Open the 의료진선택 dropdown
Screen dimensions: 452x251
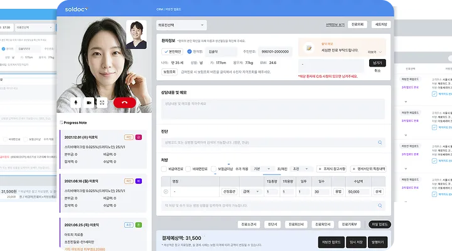tap(181, 25)
